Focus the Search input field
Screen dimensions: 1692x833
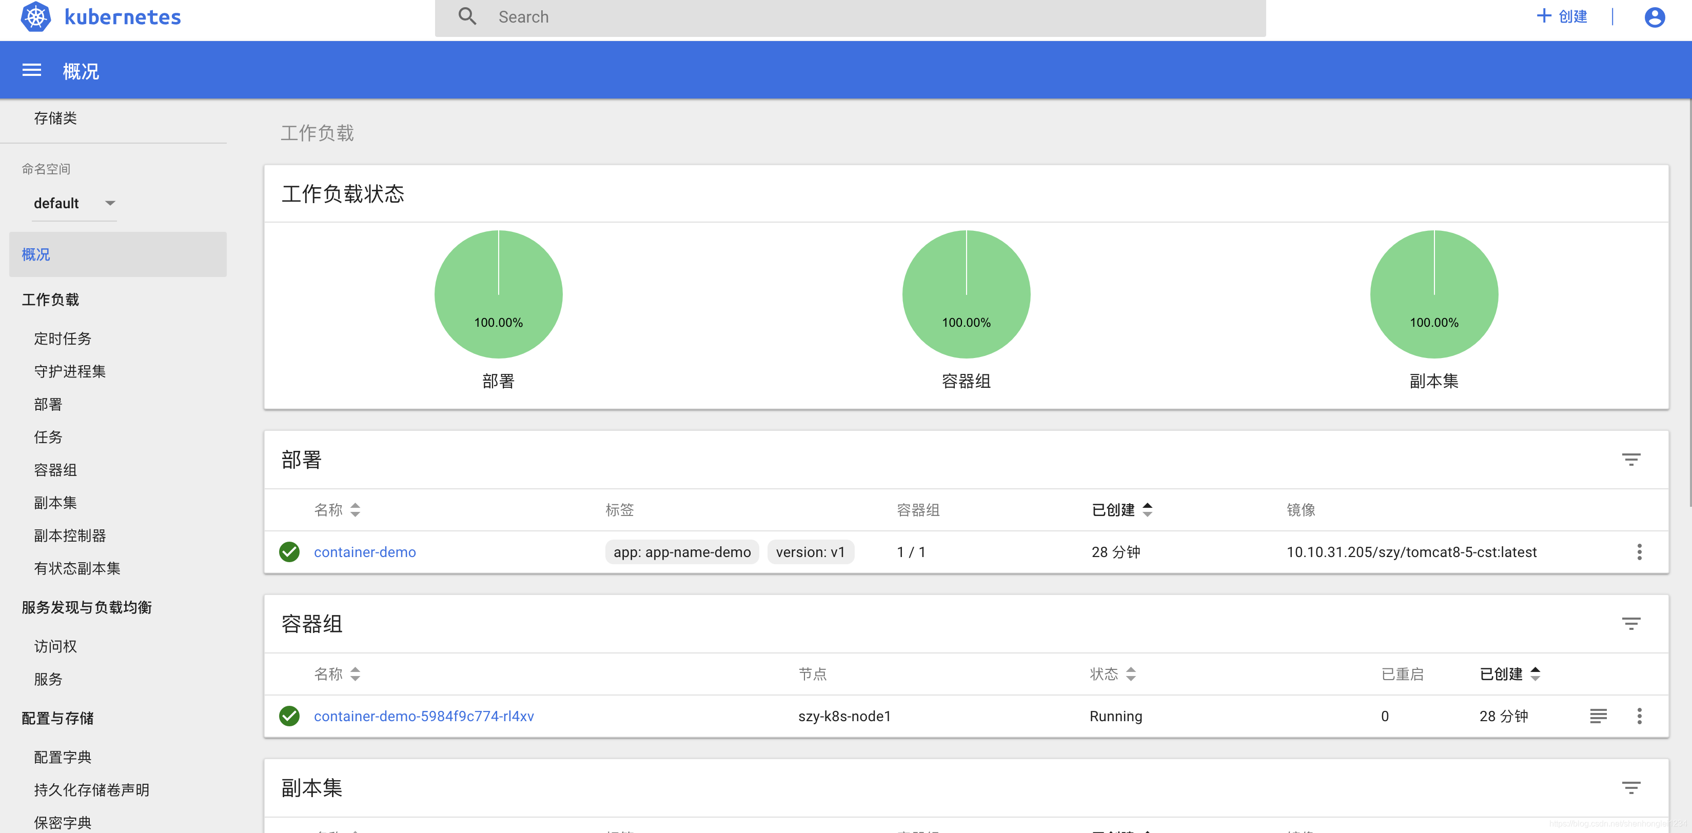pos(850,17)
